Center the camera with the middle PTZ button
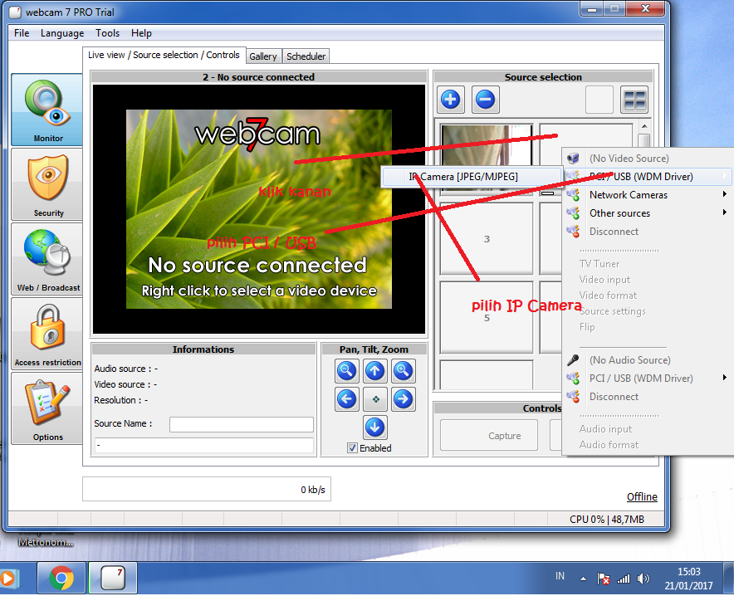Viewport: 734px width, 596px height. pyautogui.click(x=375, y=399)
